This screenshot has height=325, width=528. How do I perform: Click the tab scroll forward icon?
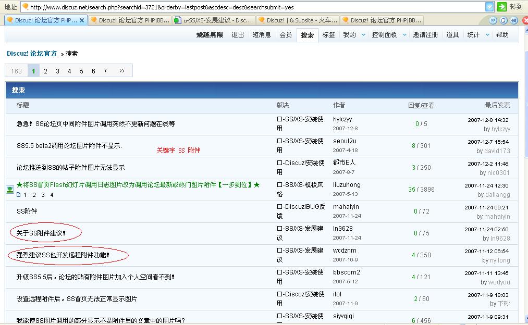click(493, 20)
